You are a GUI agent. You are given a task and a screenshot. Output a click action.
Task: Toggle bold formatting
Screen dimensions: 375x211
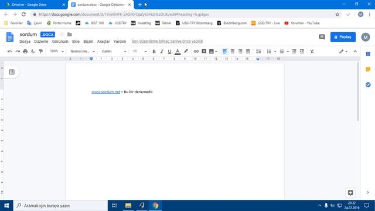154,52
